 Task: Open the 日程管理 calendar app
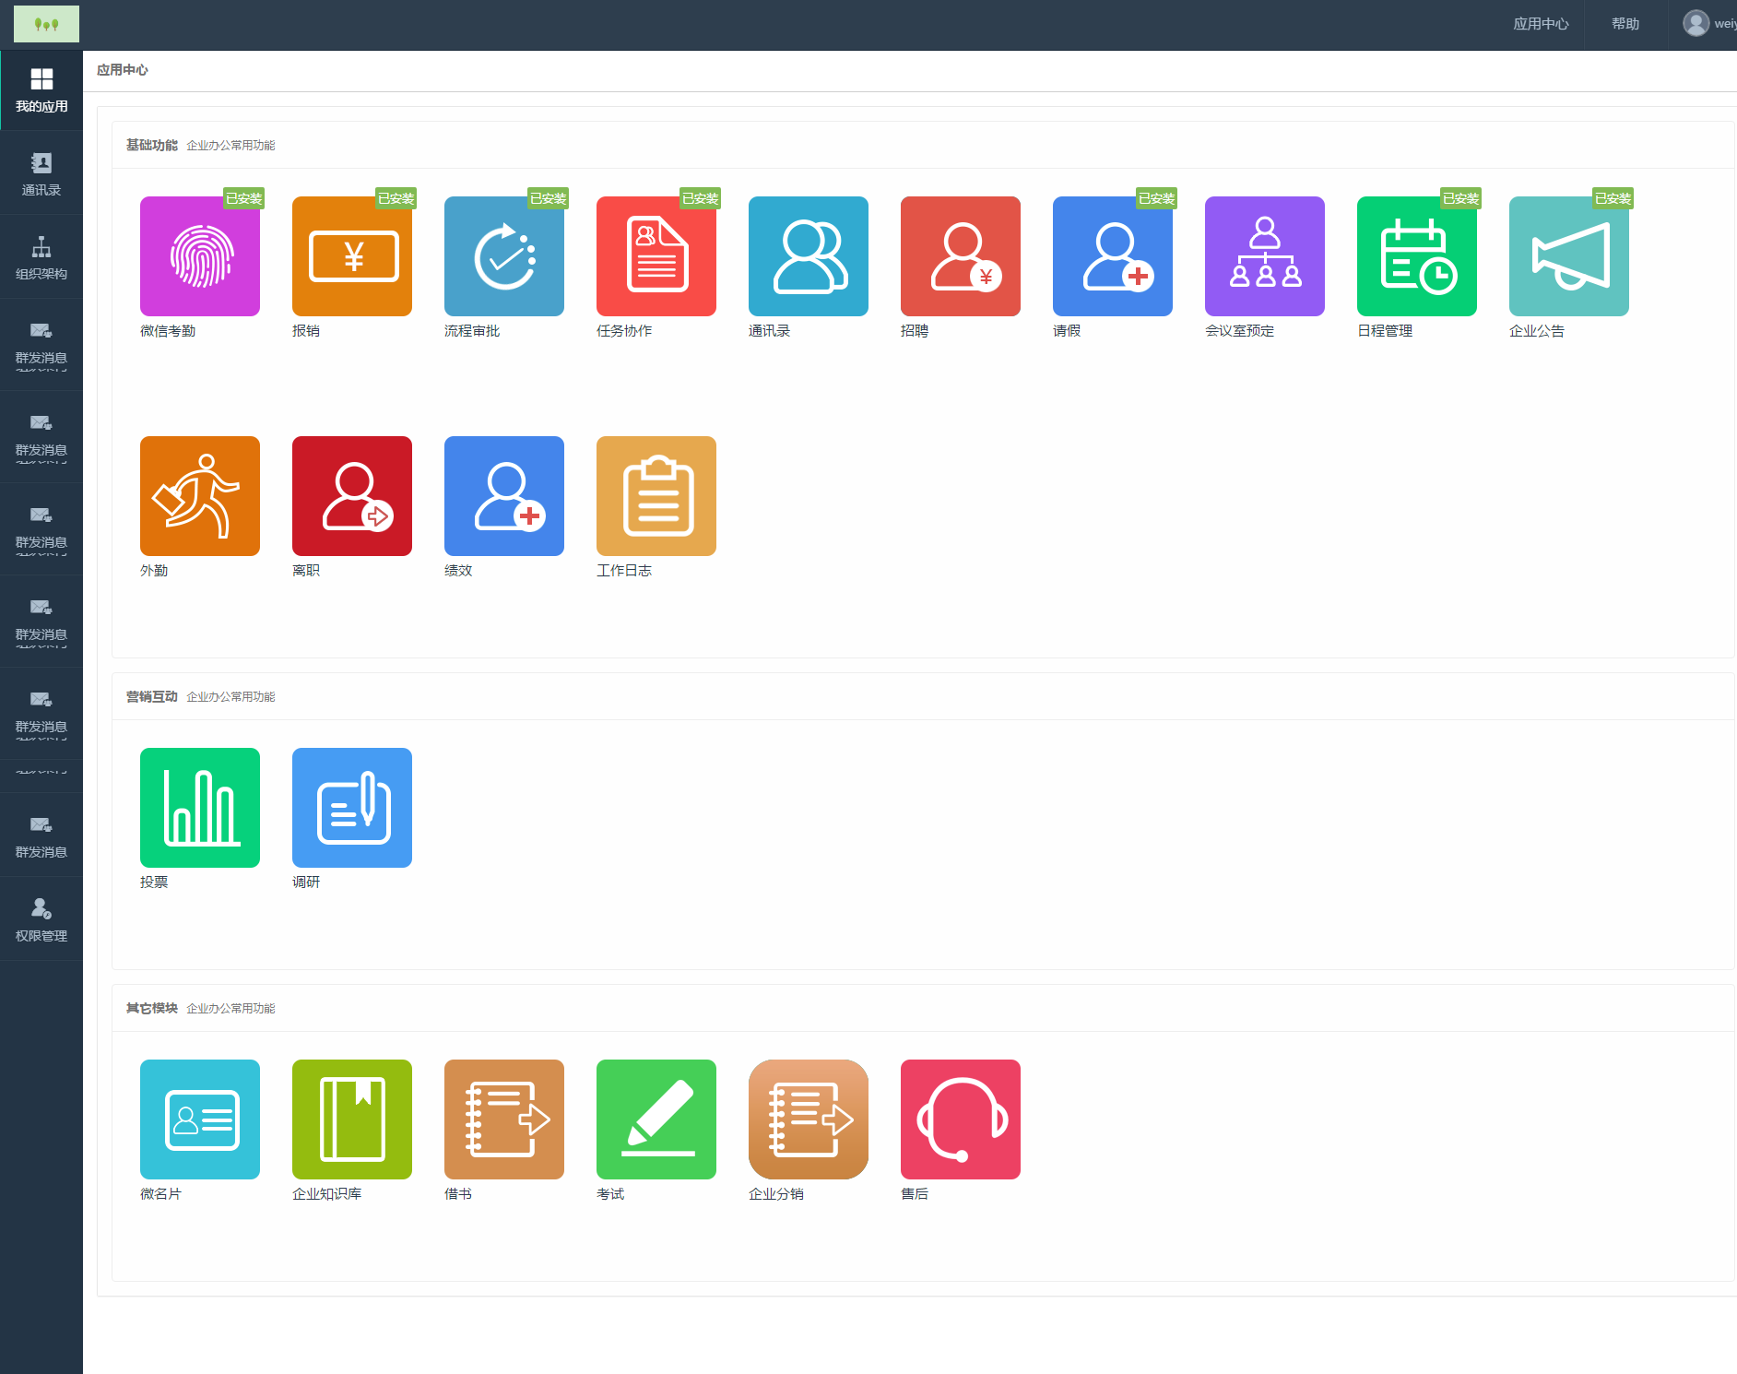[1417, 256]
